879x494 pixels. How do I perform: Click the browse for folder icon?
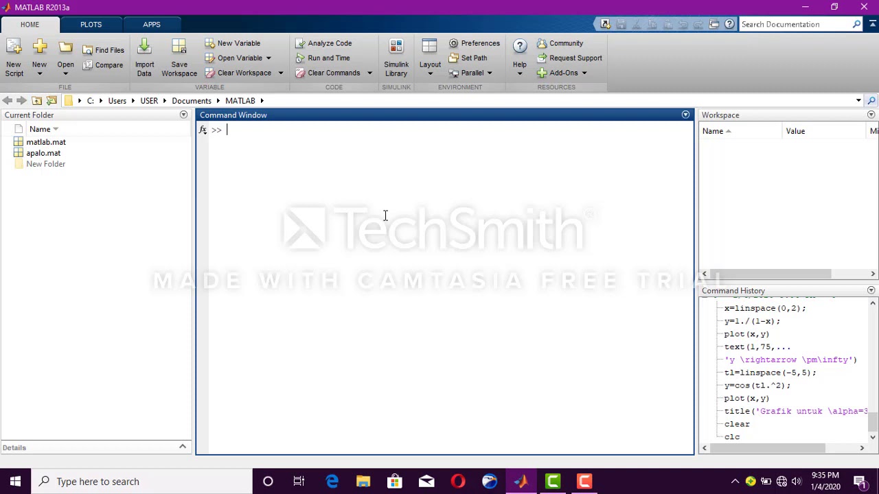coord(52,101)
